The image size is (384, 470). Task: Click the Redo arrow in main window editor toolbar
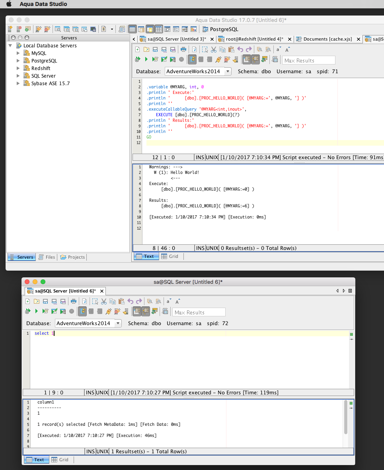pyautogui.click(x=249, y=49)
